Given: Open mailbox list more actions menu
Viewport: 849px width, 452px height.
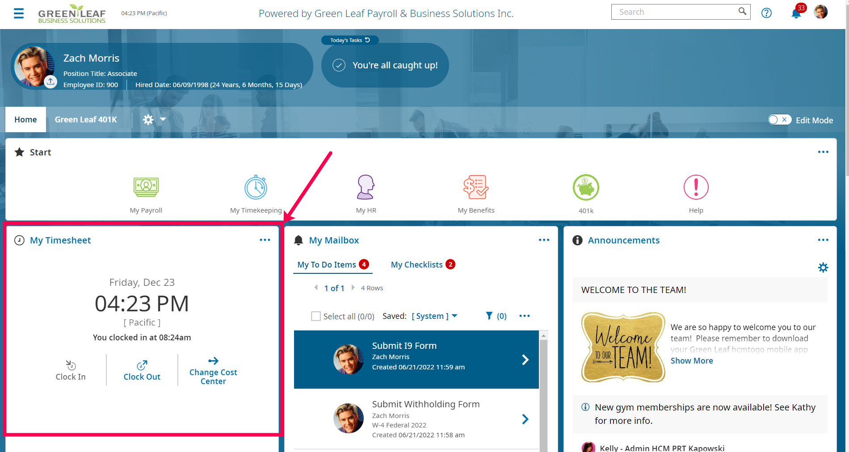Looking at the screenshot, I should coord(525,316).
